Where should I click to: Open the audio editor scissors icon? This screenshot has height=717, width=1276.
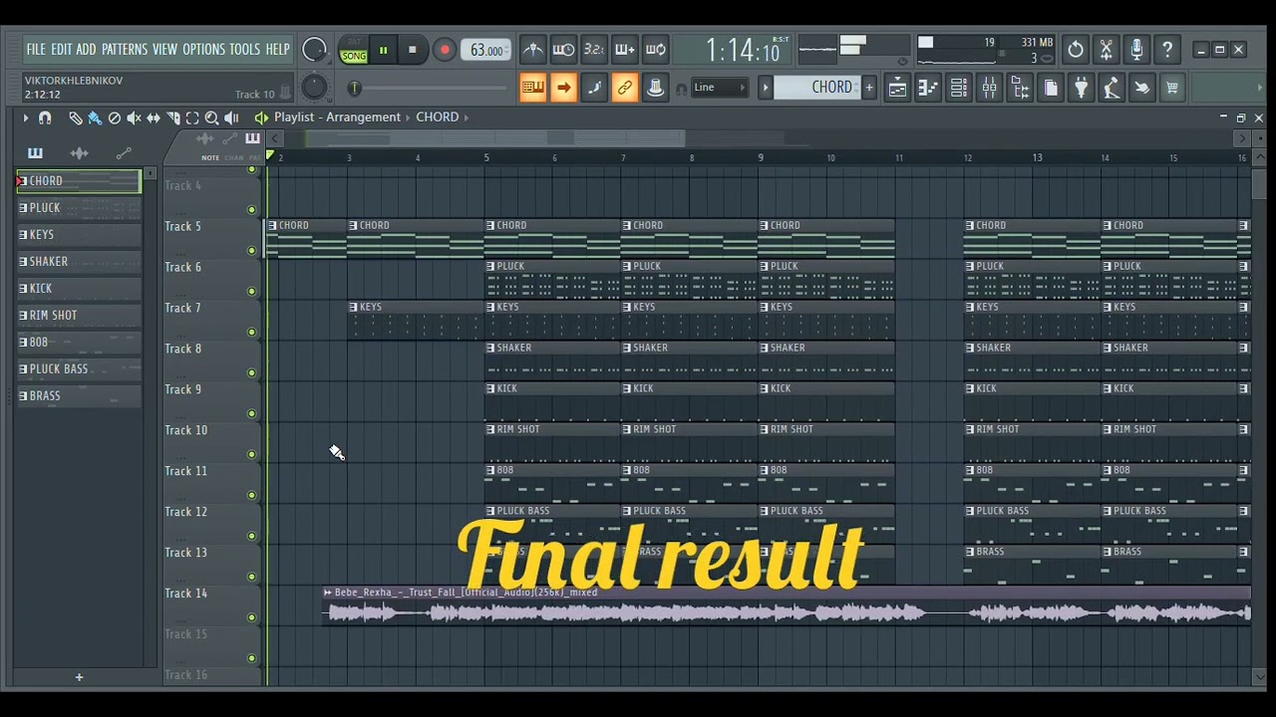(1106, 50)
